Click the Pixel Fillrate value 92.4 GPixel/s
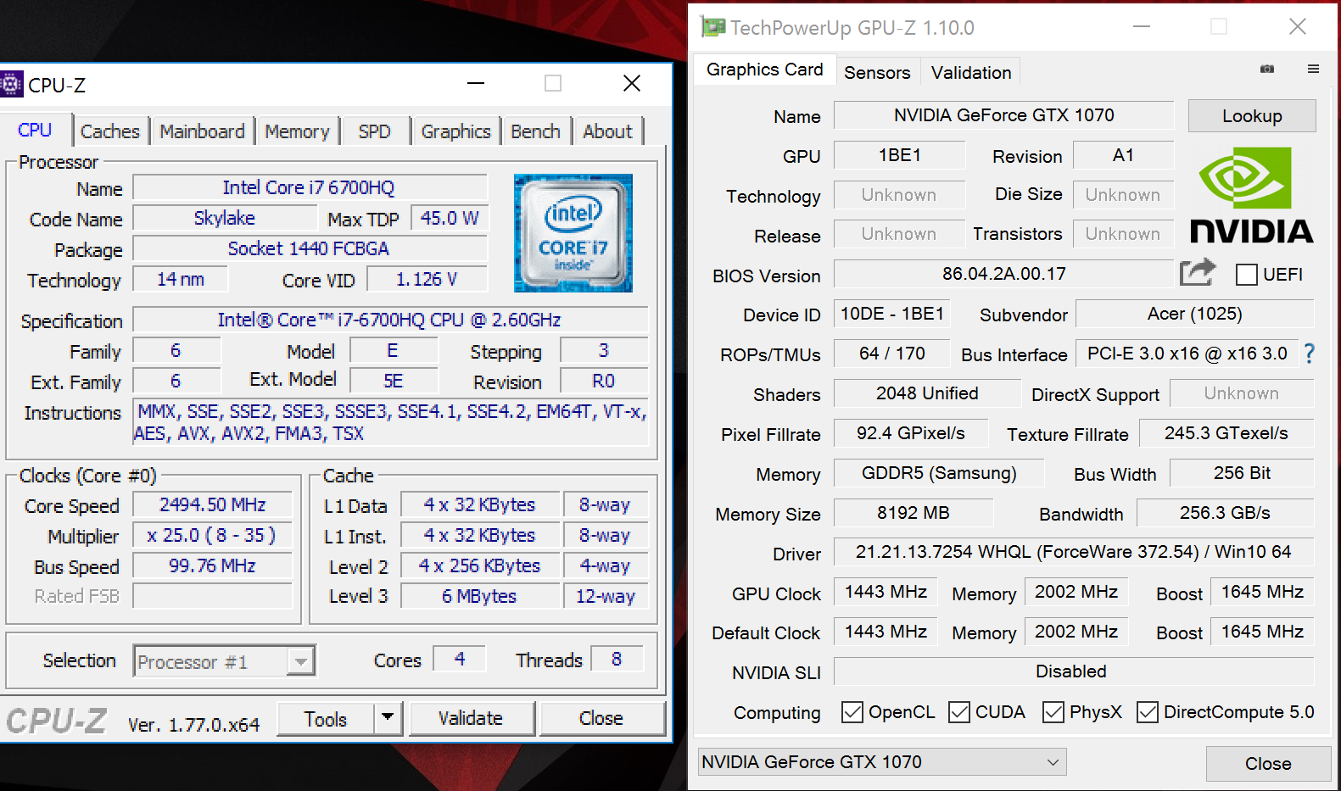This screenshot has width=1341, height=791. [x=912, y=433]
